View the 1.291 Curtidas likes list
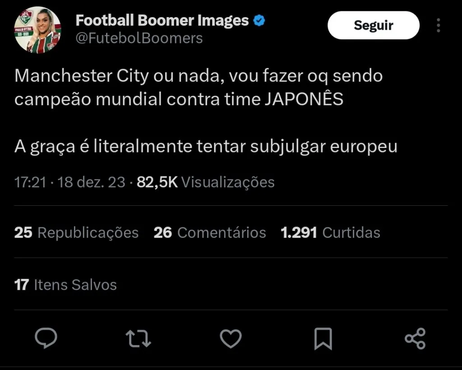Image resolution: width=462 pixels, height=370 pixels. click(330, 232)
